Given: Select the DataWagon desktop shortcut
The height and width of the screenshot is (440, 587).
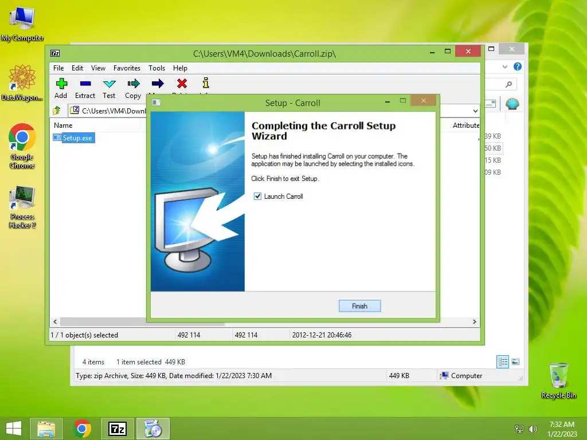Looking at the screenshot, I should tap(22, 83).
